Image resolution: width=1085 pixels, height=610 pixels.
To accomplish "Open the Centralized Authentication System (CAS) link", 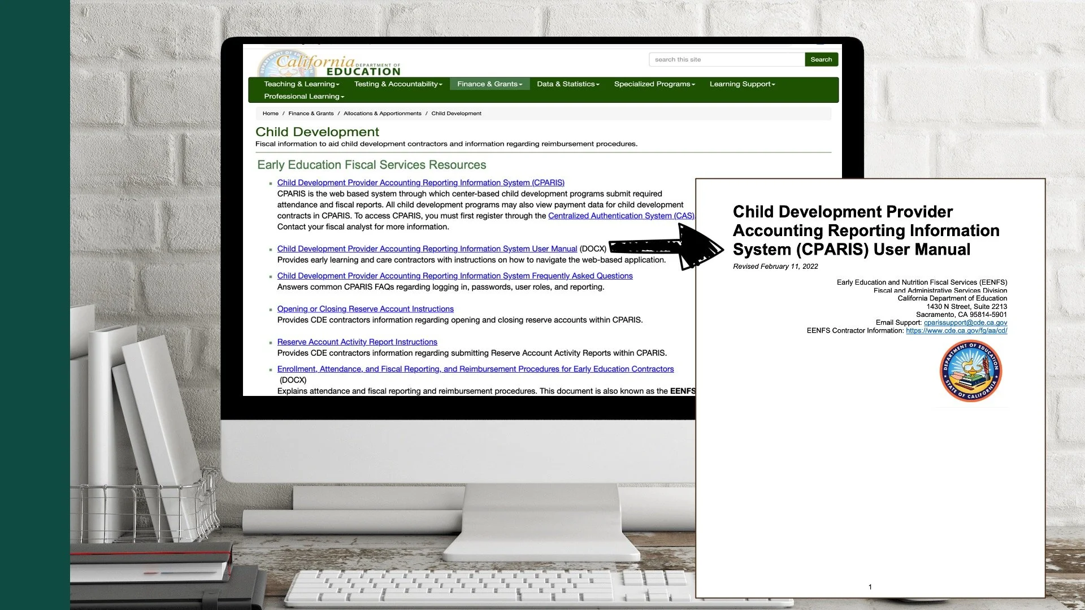I will tap(620, 215).
